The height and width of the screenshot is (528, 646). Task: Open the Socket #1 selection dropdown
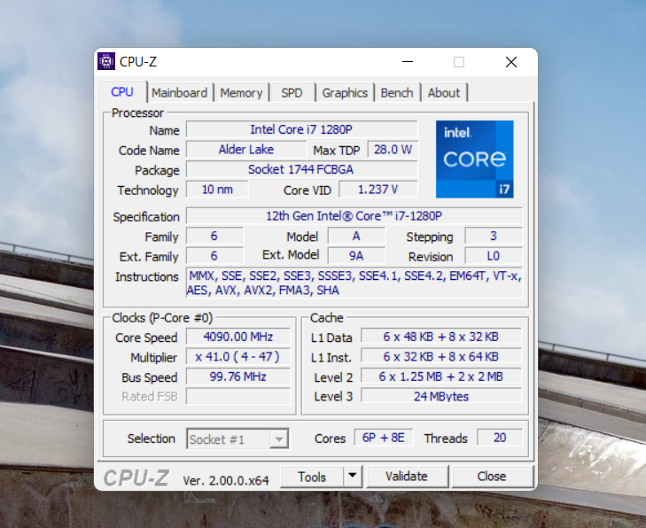[x=237, y=439]
